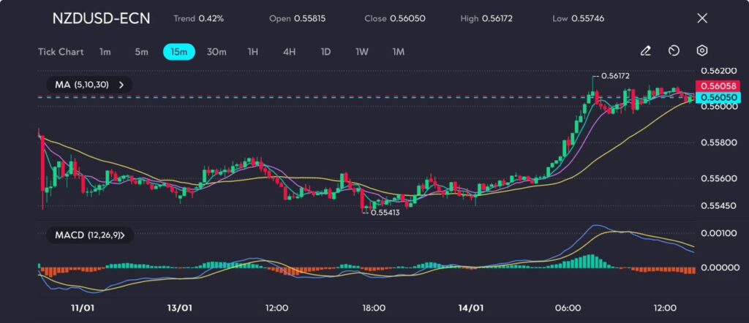Click the Close 0.56050 value
This screenshot has width=749, height=323.
point(395,18)
